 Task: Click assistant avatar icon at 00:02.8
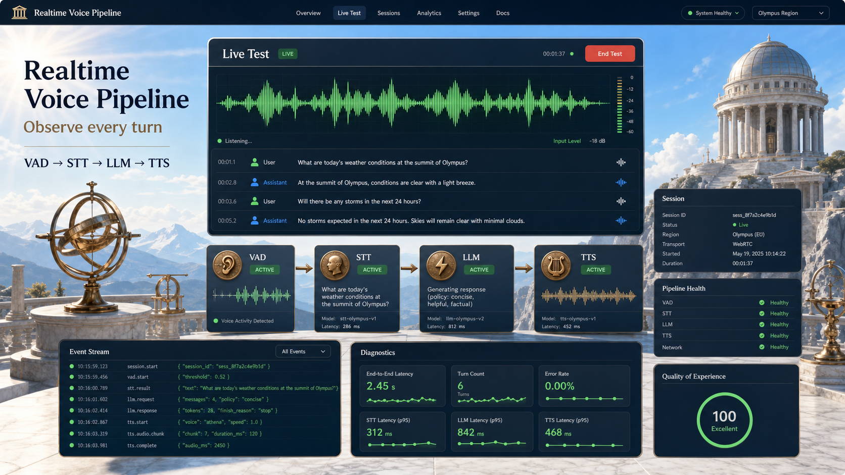255,182
